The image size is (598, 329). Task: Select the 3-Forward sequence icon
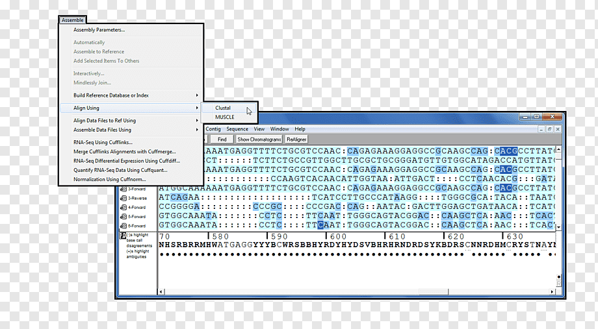[x=123, y=189]
